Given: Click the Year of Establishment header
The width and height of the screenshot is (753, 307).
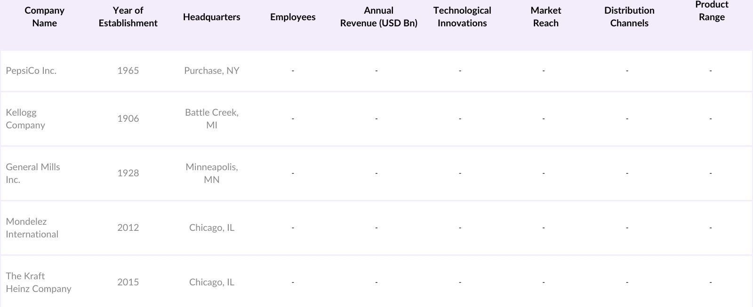Looking at the screenshot, I should pyautogui.click(x=128, y=17).
